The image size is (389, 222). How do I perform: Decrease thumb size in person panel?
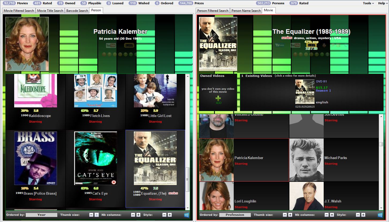91,215
